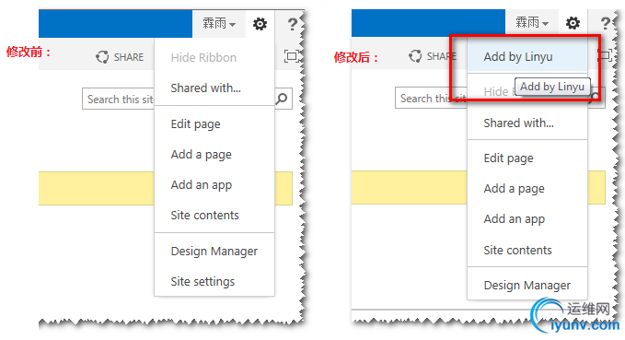Open Design Manager in left menu
This screenshot has height=340, width=625.
pyautogui.click(x=214, y=251)
